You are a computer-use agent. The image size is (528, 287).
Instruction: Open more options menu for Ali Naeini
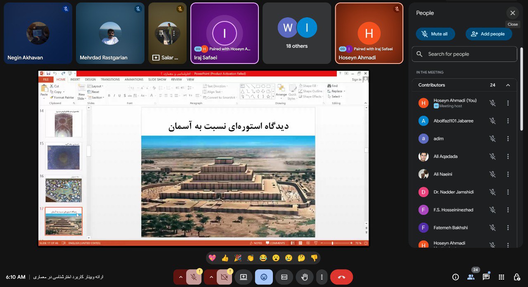point(508,174)
